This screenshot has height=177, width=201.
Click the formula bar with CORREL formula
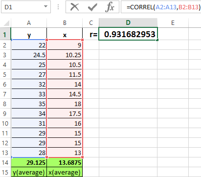pos(161,7)
